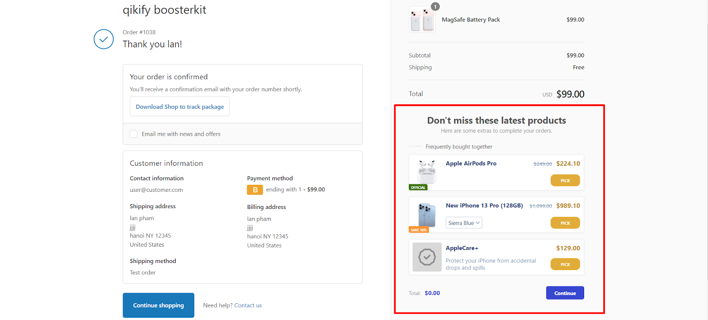The width and height of the screenshot is (708, 320).
Task: Pick the Apple AirPods Pro offer
Action: click(565, 180)
